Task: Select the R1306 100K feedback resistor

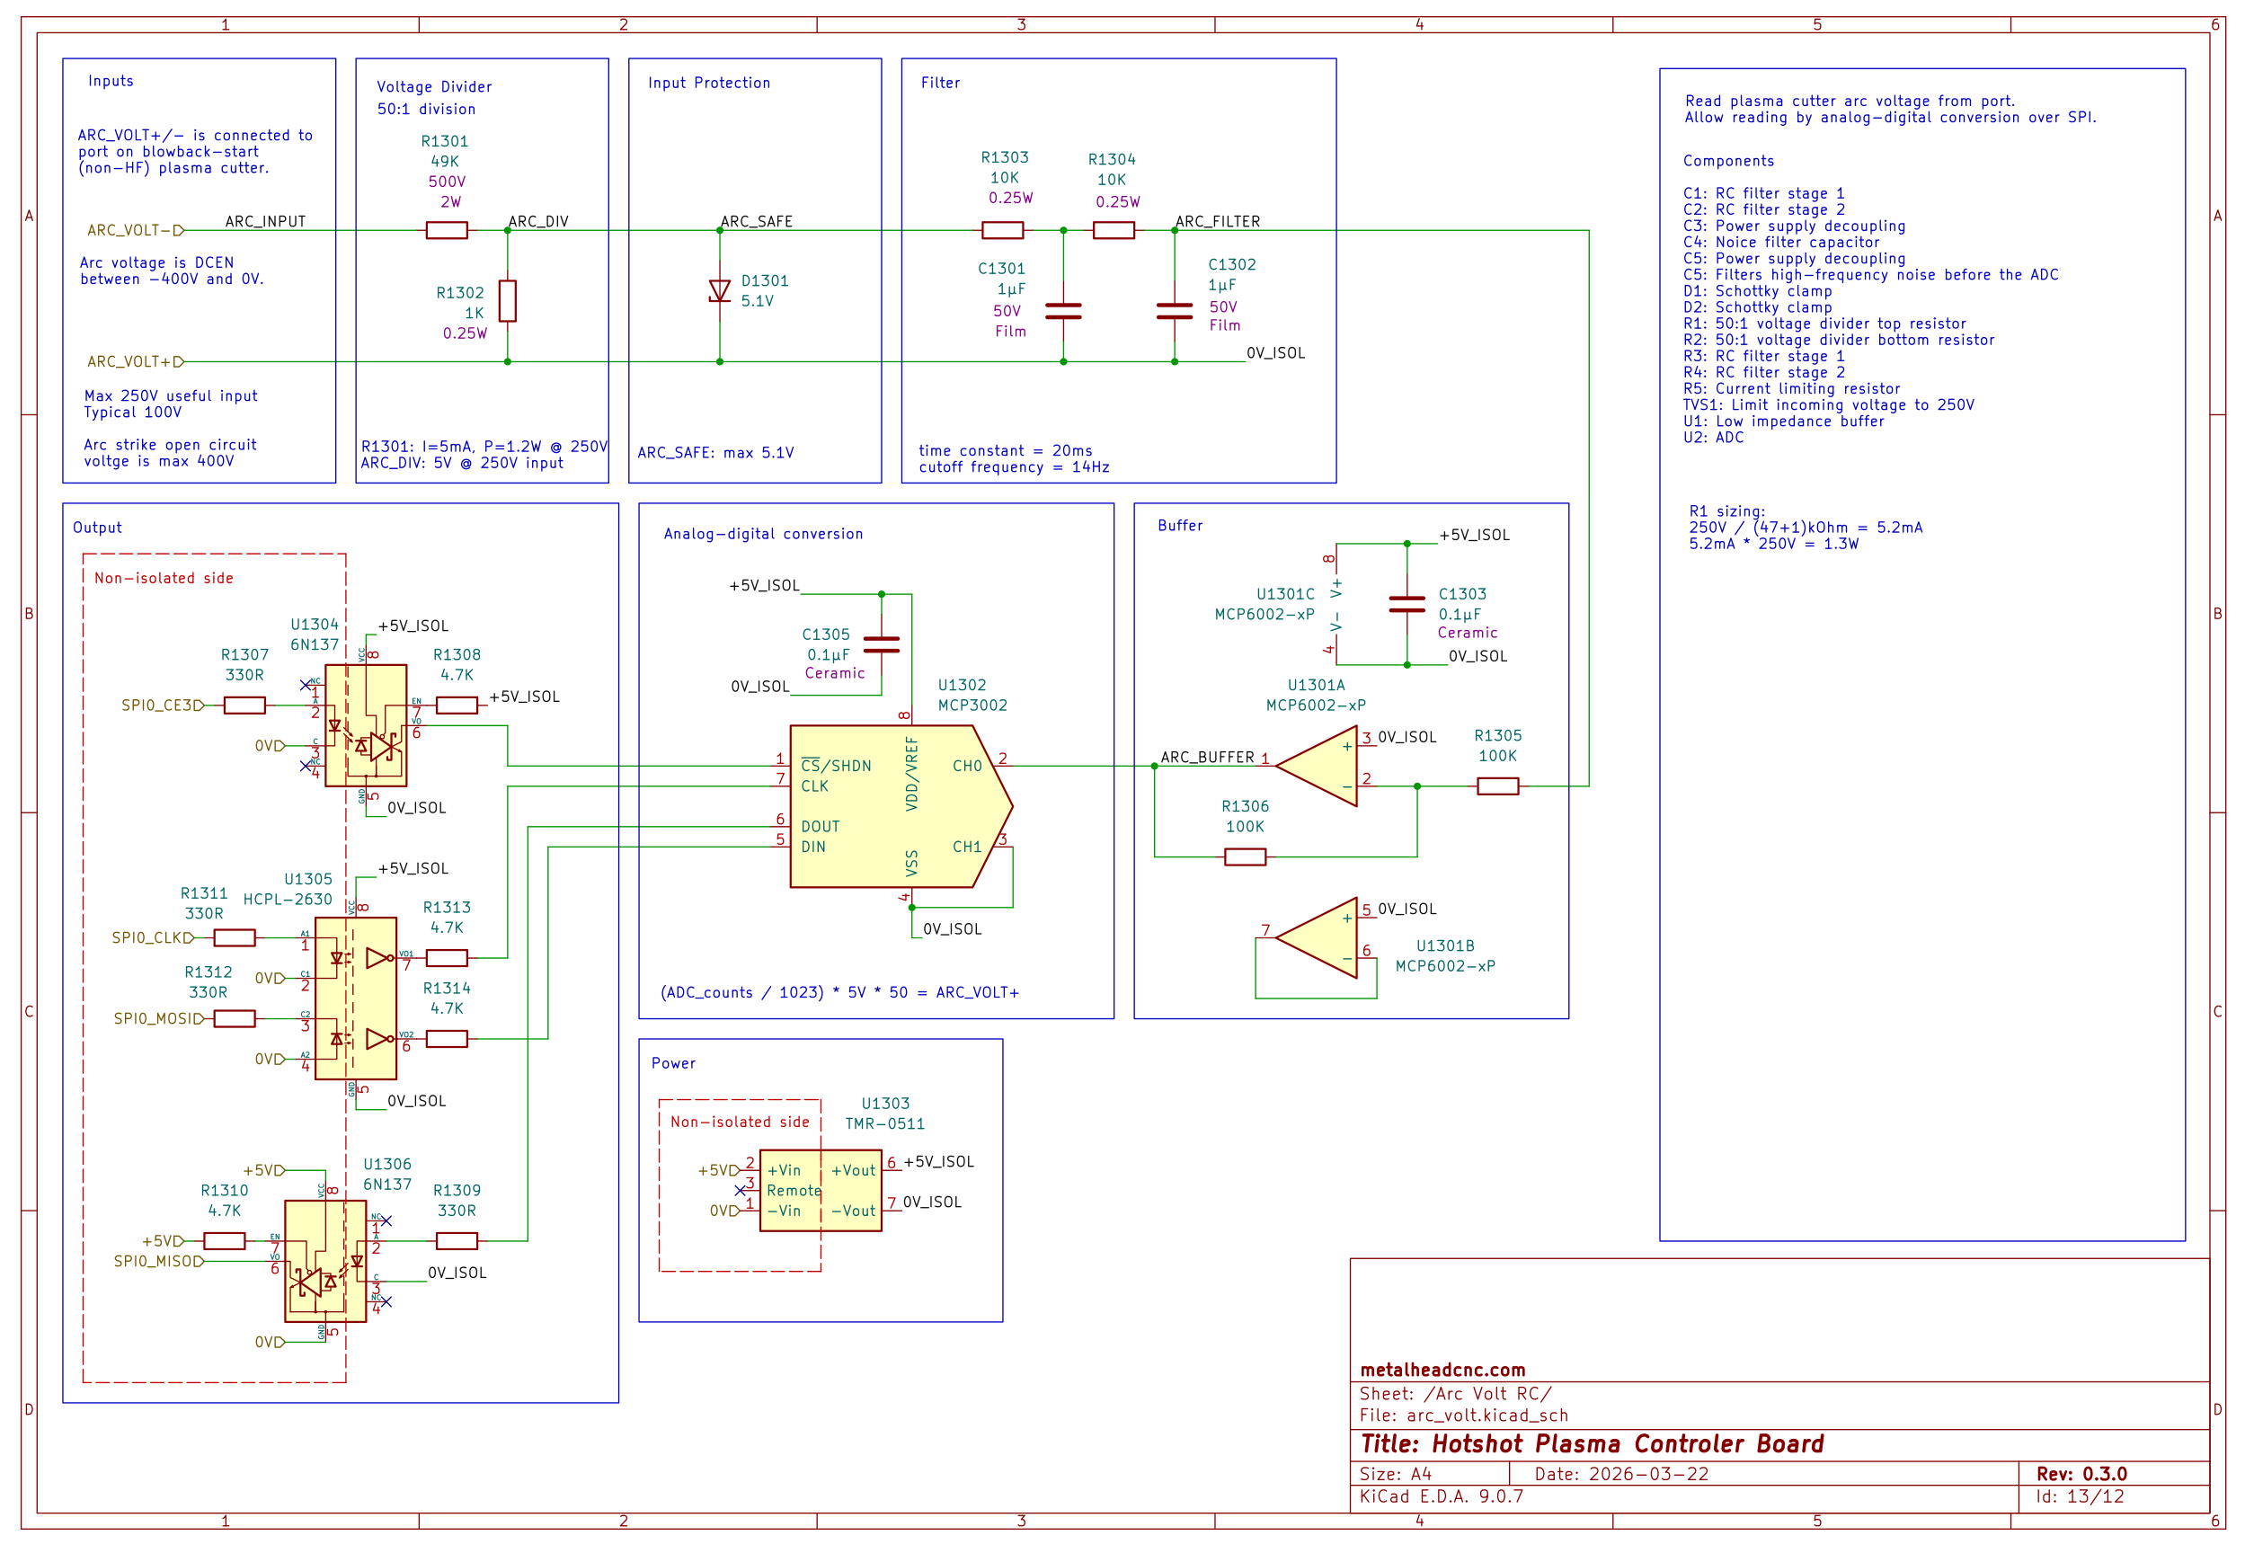Action: (1245, 857)
